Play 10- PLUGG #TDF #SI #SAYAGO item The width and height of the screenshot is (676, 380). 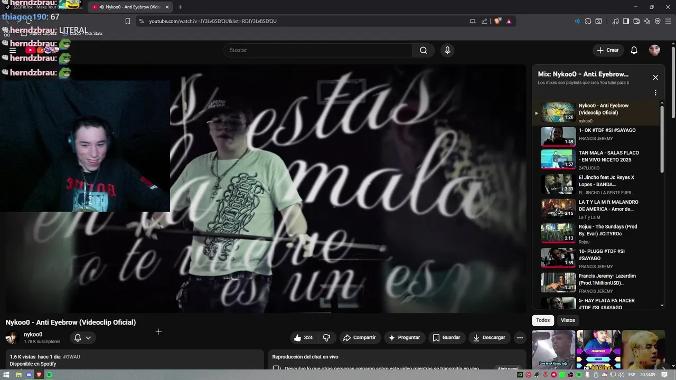[596, 259]
